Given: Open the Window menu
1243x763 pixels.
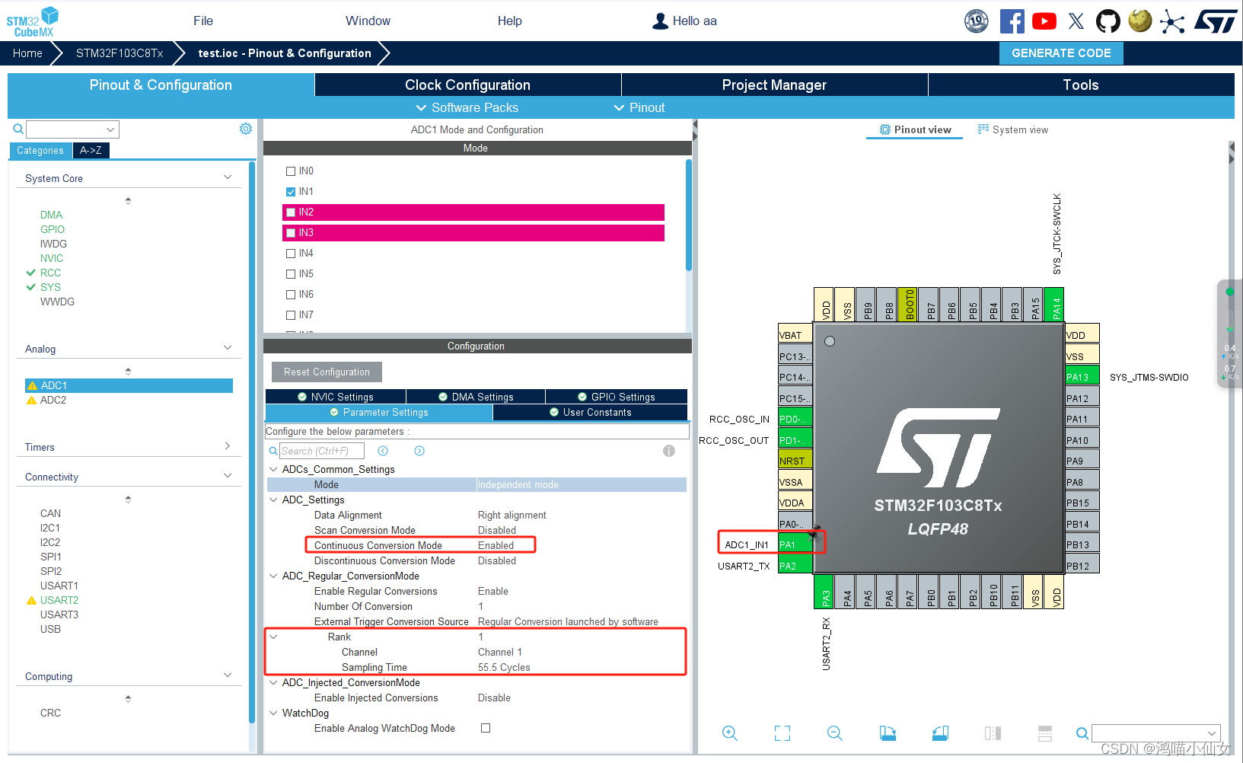Looking at the screenshot, I should click(x=368, y=21).
